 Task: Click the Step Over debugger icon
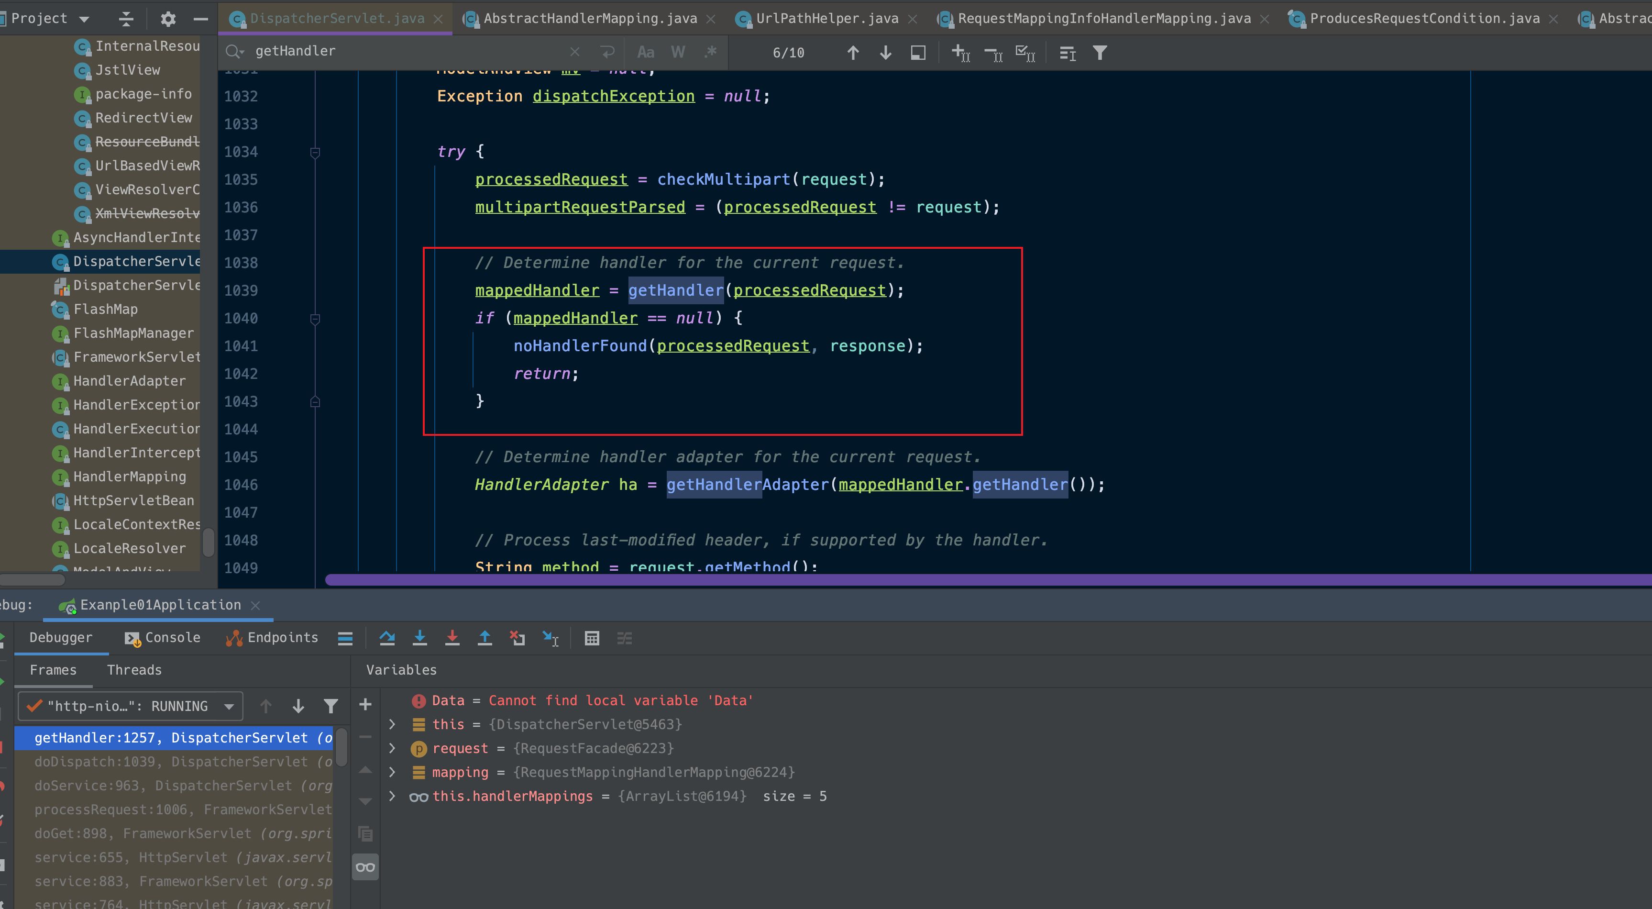(387, 638)
